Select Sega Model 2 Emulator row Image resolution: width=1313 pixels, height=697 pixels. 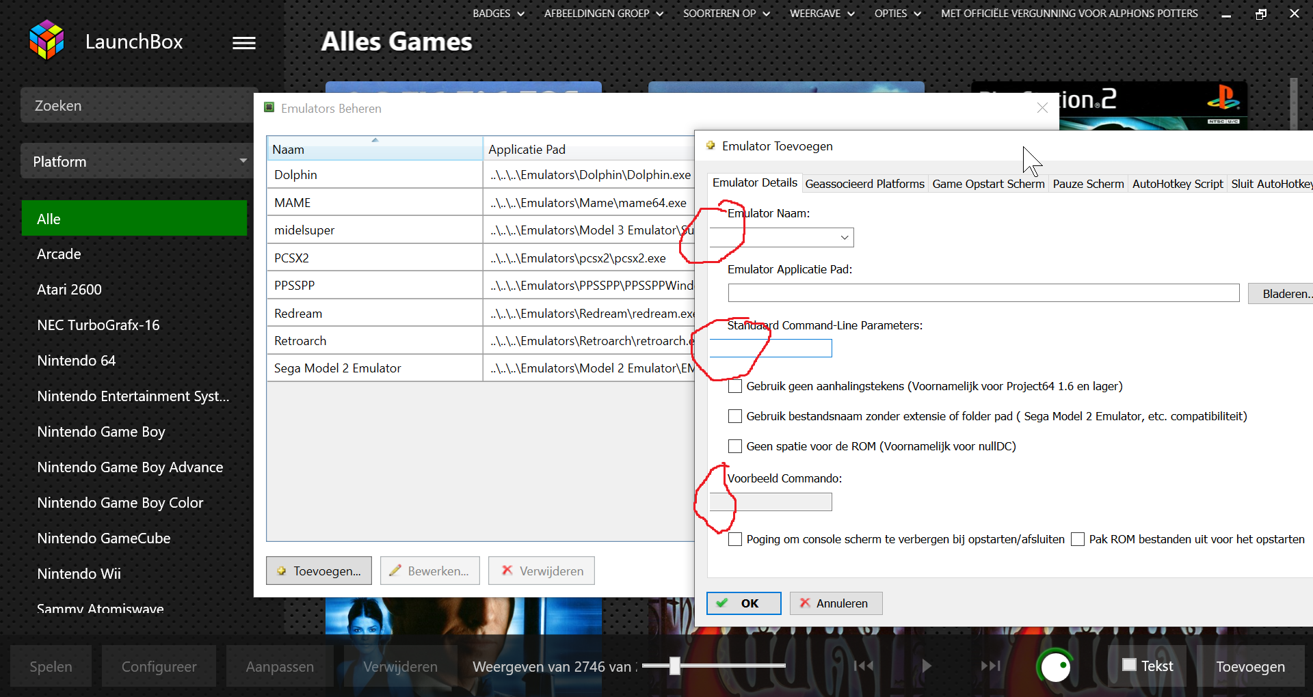click(x=481, y=368)
